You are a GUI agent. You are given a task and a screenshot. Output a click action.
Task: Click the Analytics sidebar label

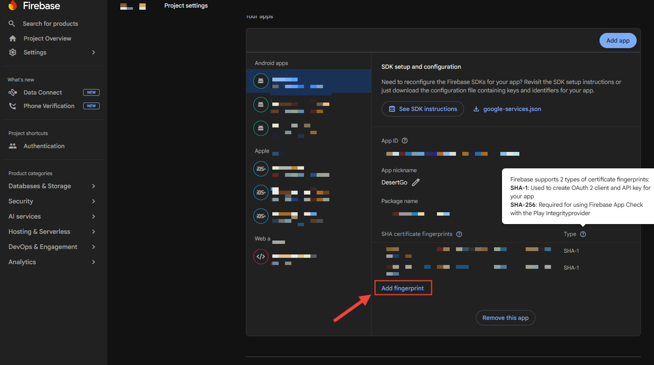(x=22, y=262)
